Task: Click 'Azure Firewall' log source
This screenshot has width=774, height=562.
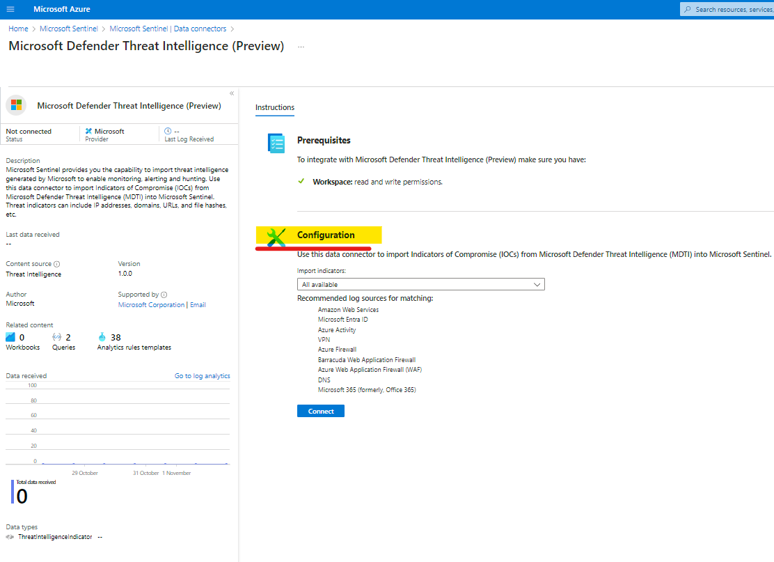Action: tap(337, 350)
